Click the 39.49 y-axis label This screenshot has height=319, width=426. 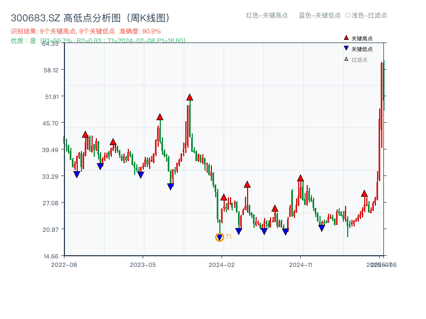click(x=51, y=150)
